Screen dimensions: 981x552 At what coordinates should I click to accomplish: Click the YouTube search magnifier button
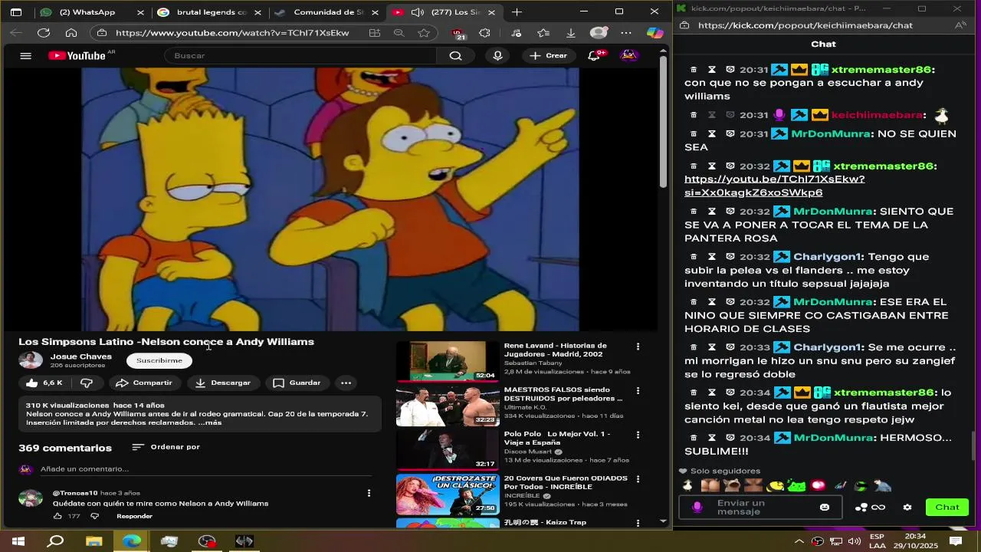click(455, 56)
